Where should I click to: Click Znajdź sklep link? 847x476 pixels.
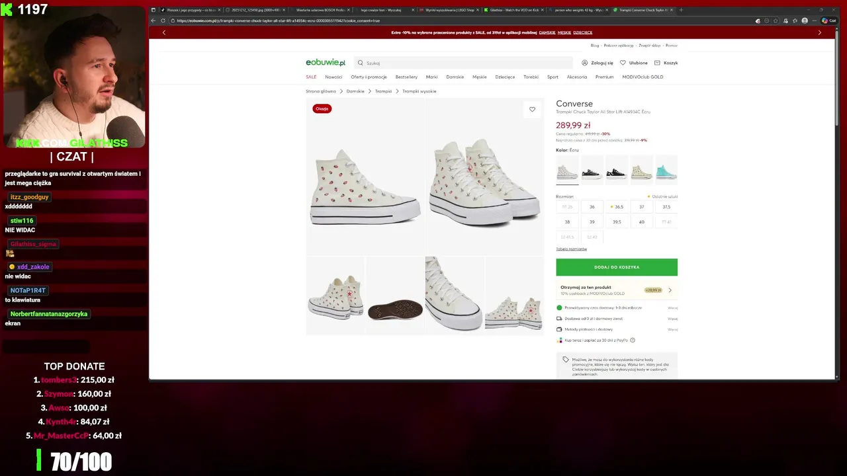pyautogui.click(x=651, y=46)
